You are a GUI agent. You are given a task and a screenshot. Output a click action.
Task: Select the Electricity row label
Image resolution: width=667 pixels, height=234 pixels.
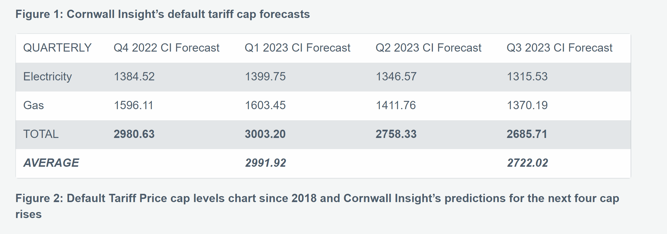coord(48,77)
